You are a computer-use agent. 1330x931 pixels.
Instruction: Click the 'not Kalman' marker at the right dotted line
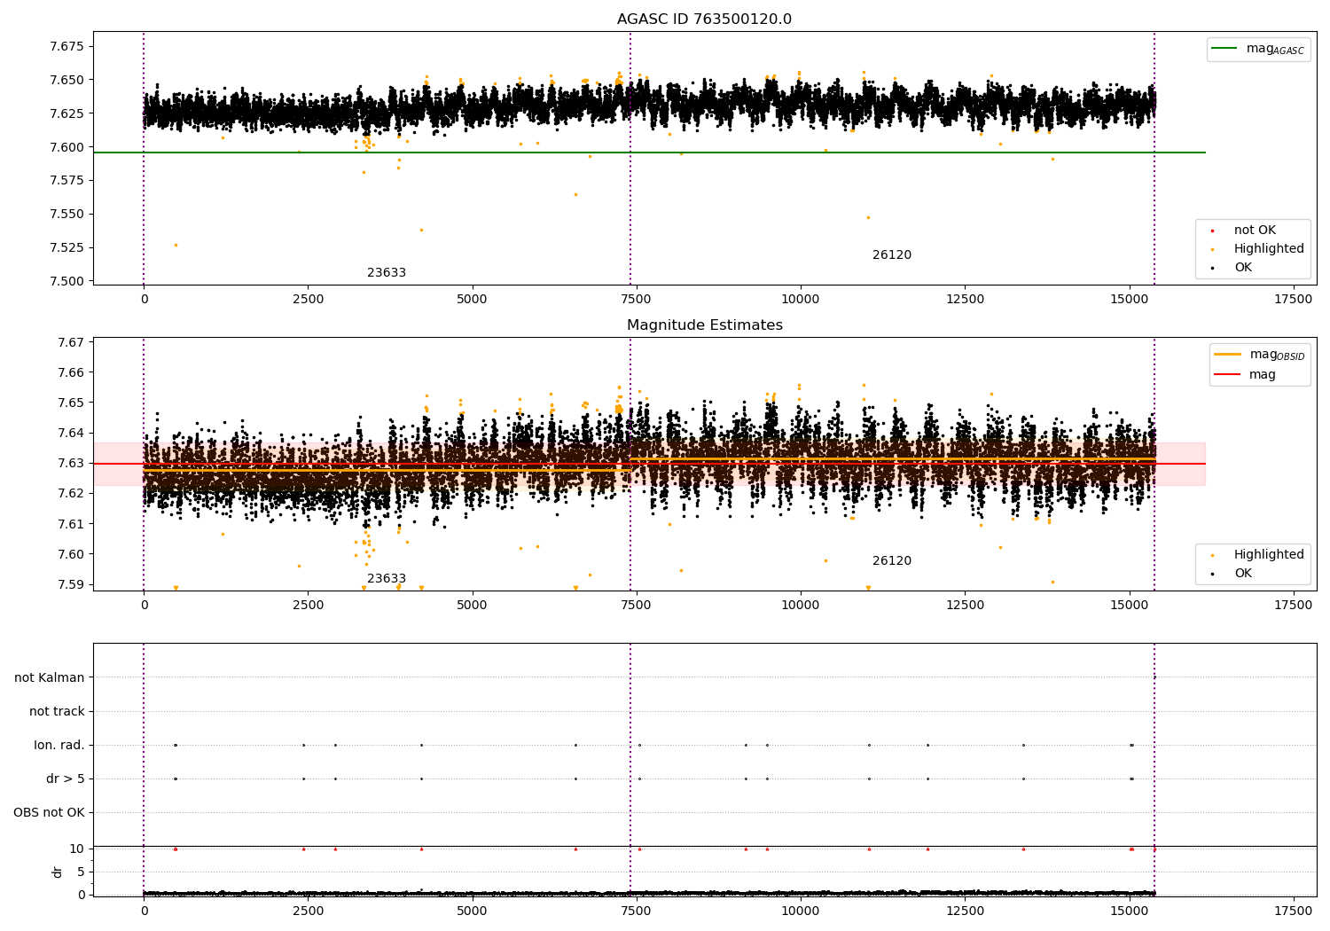coord(1154,677)
